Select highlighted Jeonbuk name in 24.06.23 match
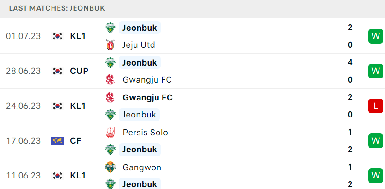The height and width of the screenshot is (189, 385). (139, 115)
